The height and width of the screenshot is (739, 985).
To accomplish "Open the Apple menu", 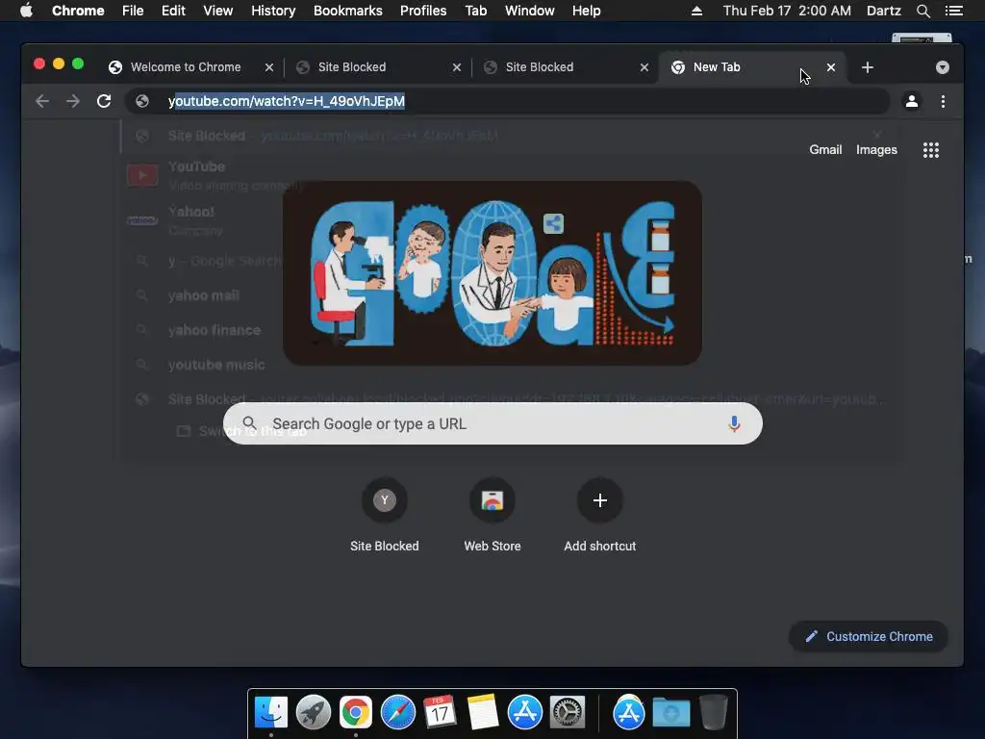I will tap(26, 11).
